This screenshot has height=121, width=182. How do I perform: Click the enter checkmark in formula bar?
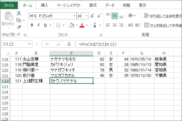point(58,44)
